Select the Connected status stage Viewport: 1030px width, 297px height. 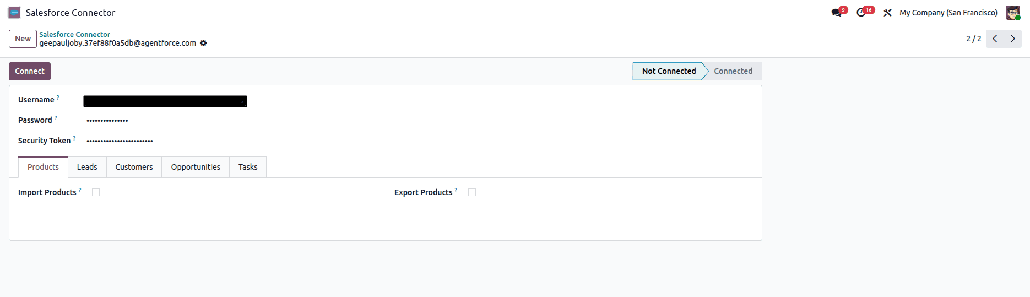[x=733, y=71]
